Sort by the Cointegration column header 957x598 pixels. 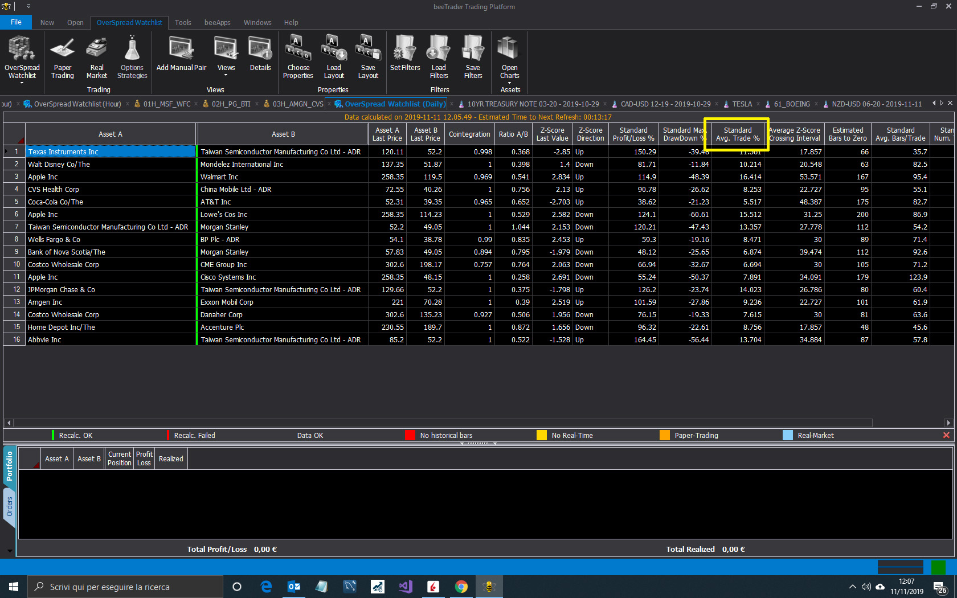tap(469, 134)
